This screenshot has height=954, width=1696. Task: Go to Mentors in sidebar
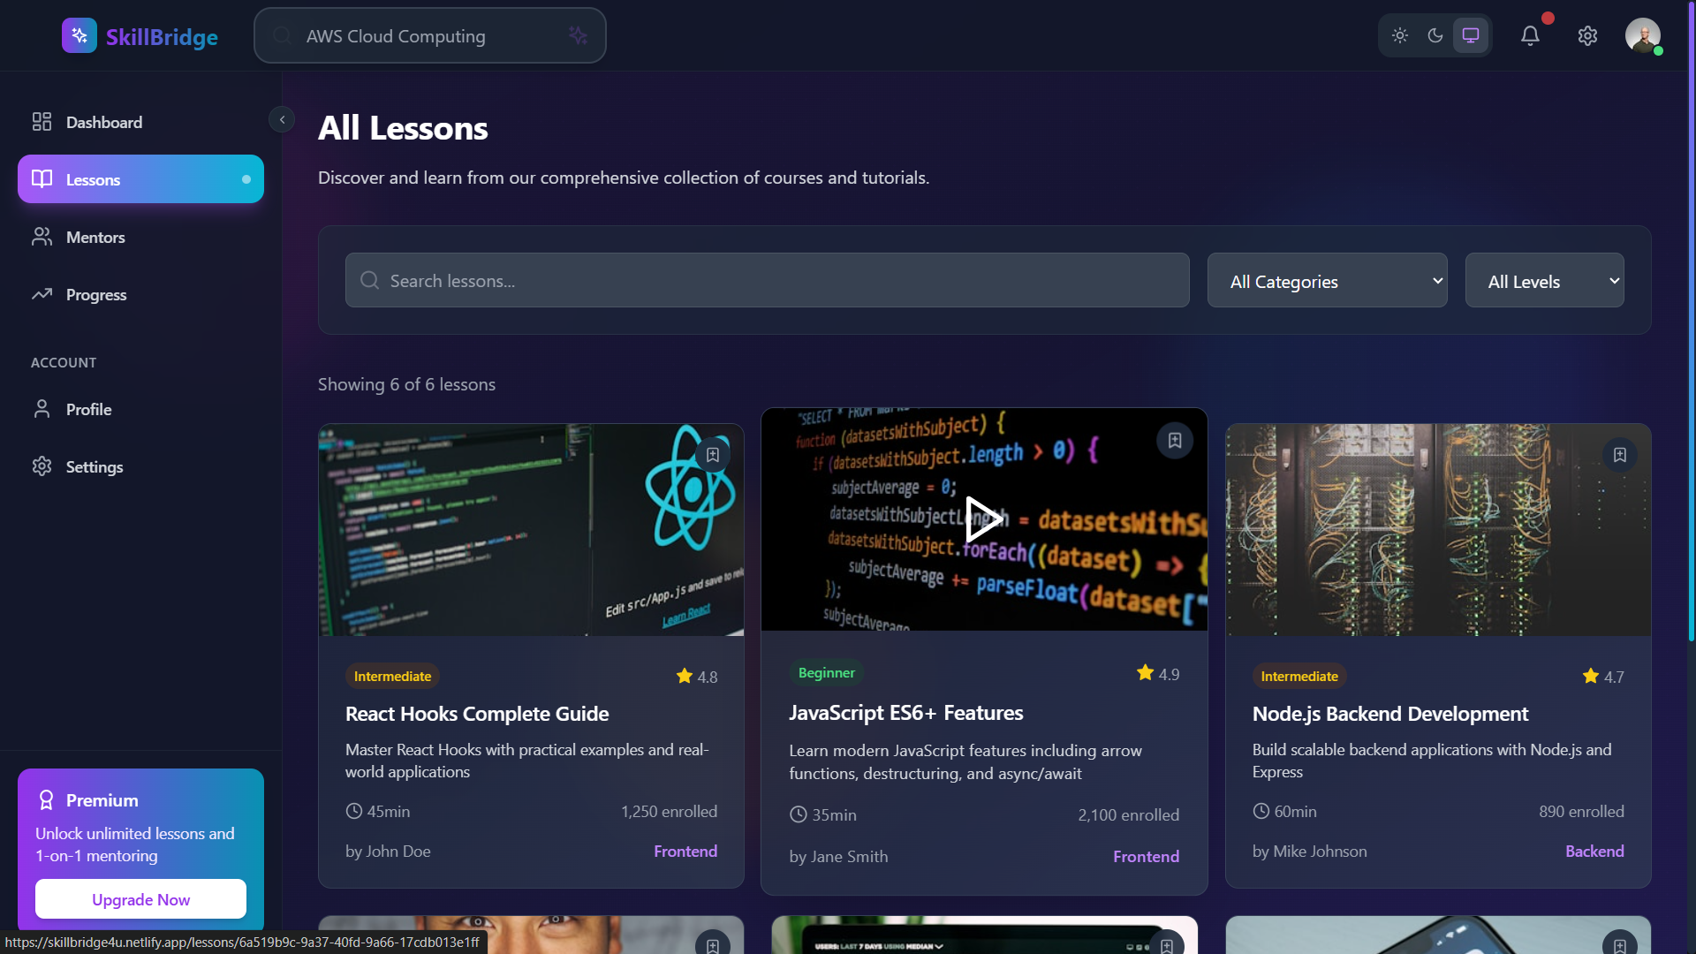click(x=95, y=237)
